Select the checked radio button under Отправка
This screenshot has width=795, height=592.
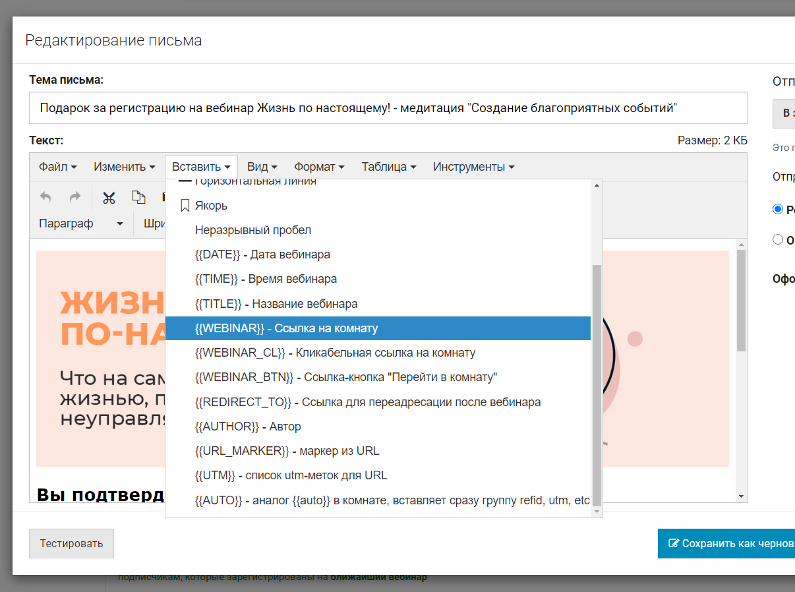tap(778, 209)
